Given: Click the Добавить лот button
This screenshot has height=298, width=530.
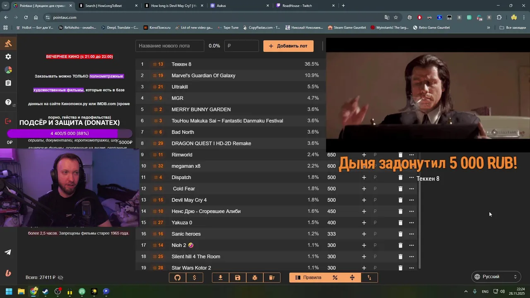Looking at the screenshot, I should pyautogui.click(x=288, y=46).
